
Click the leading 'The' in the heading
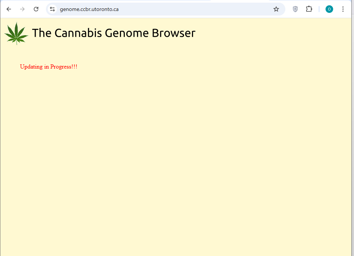[41, 33]
